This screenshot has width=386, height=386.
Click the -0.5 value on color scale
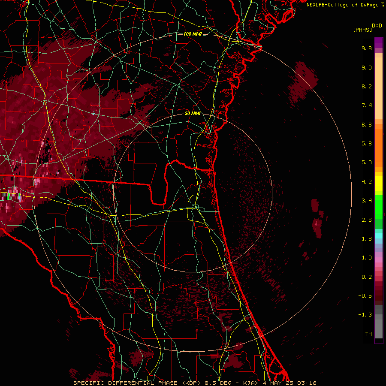point(365,296)
